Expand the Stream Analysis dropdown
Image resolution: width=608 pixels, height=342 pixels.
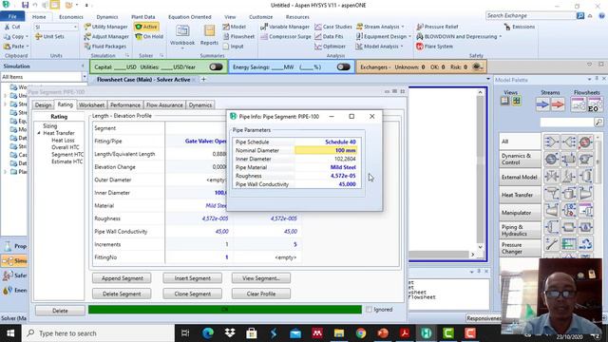click(x=403, y=27)
